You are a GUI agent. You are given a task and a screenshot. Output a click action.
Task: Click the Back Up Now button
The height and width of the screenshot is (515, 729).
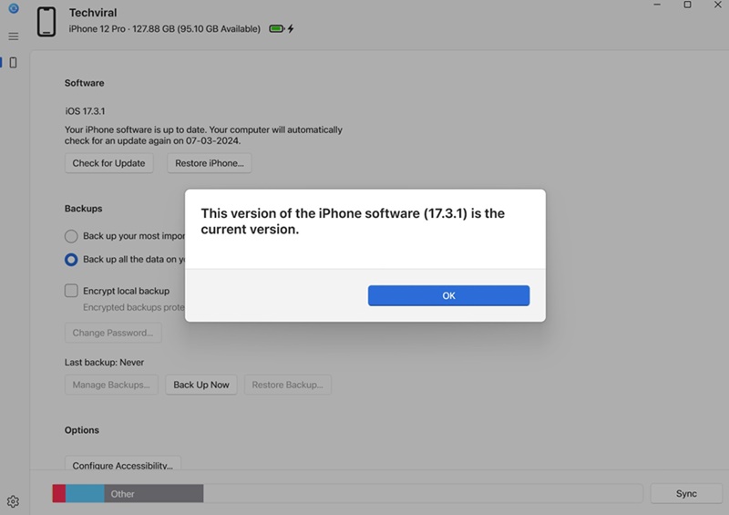coord(201,385)
